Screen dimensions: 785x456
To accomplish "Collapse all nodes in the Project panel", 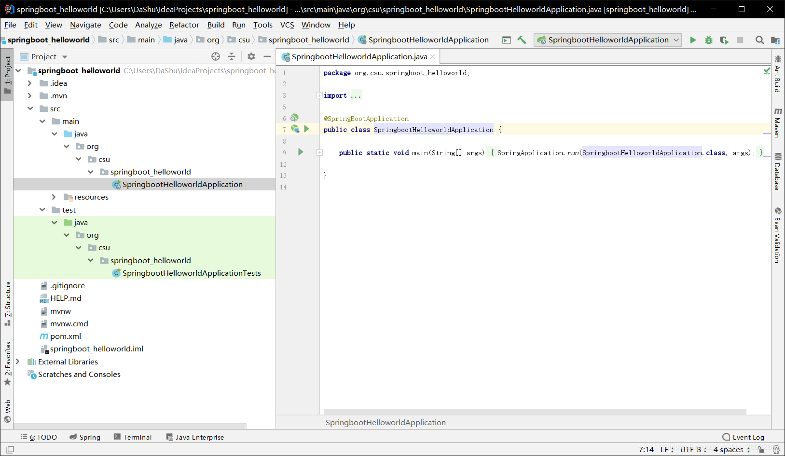I will click(x=232, y=56).
